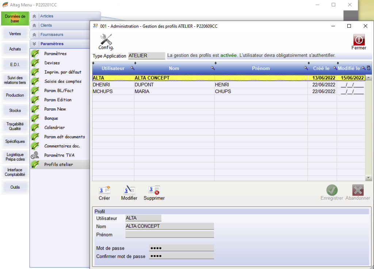Click the Modifier profile icon
Viewport: 374px width, 269px height.
(x=129, y=190)
